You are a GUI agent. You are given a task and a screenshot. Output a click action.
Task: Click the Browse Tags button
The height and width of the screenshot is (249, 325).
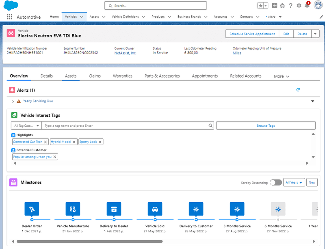click(x=266, y=126)
